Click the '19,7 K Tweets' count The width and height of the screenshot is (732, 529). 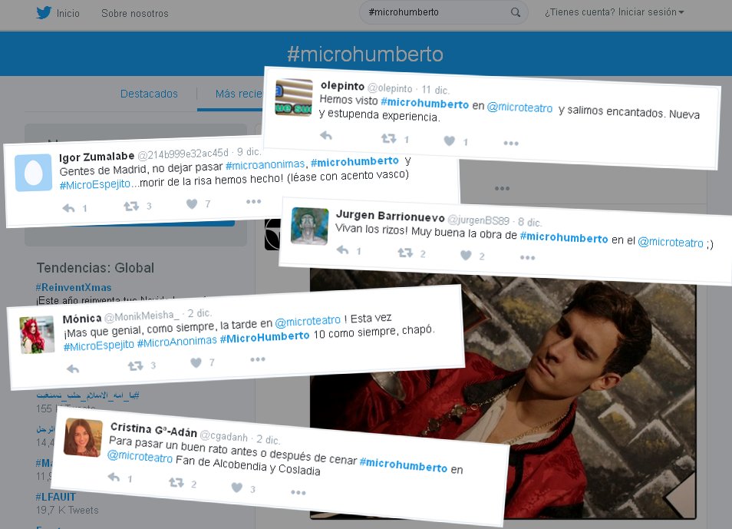(x=68, y=511)
